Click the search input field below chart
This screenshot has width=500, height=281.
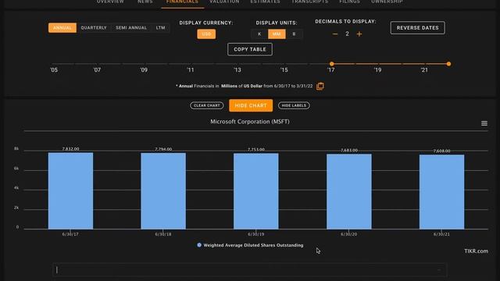coord(250,270)
